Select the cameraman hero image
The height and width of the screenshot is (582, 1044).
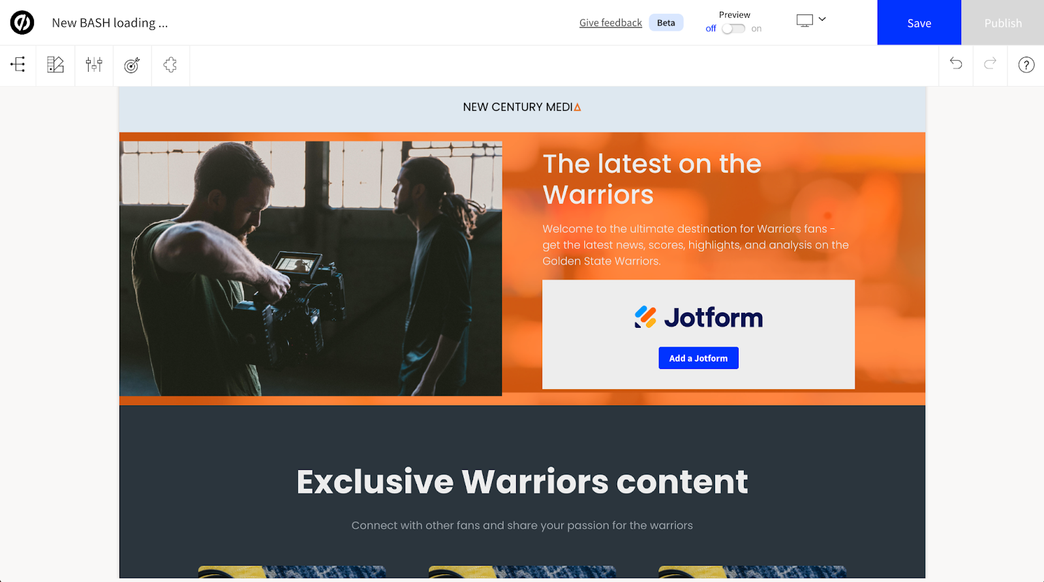coord(311,269)
